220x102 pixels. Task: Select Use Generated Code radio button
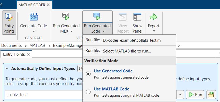(x=88, y=74)
